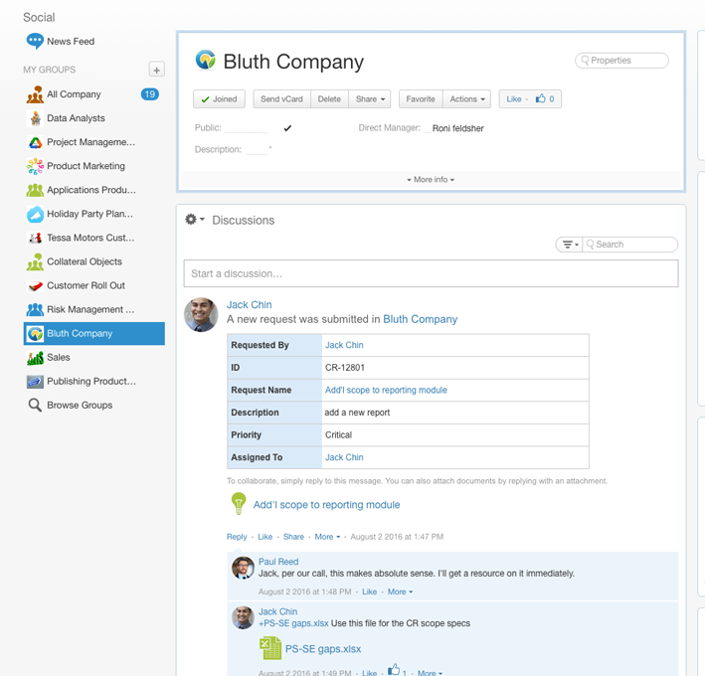Click the Data Analysts group icon

(35, 118)
